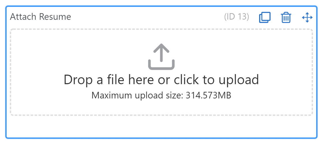Duplicate the Attach Resume field

(265, 17)
